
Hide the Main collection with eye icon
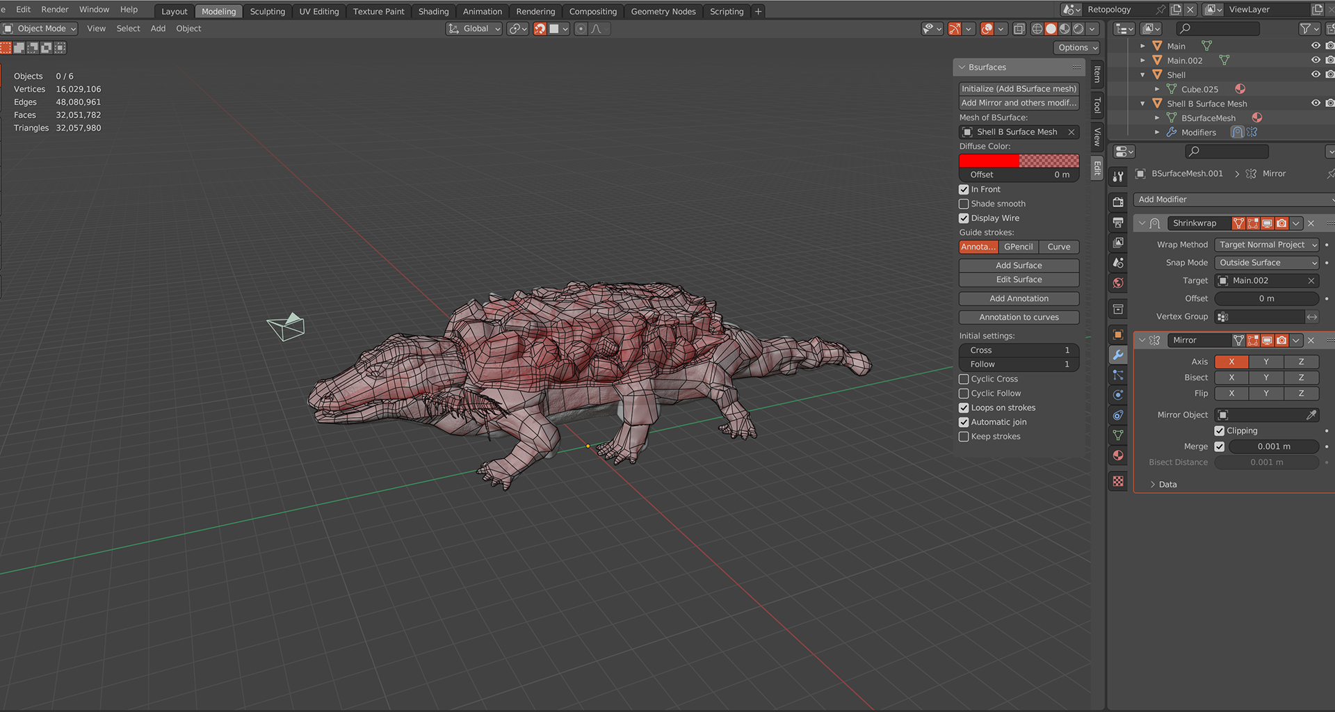(x=1316, y=46)
